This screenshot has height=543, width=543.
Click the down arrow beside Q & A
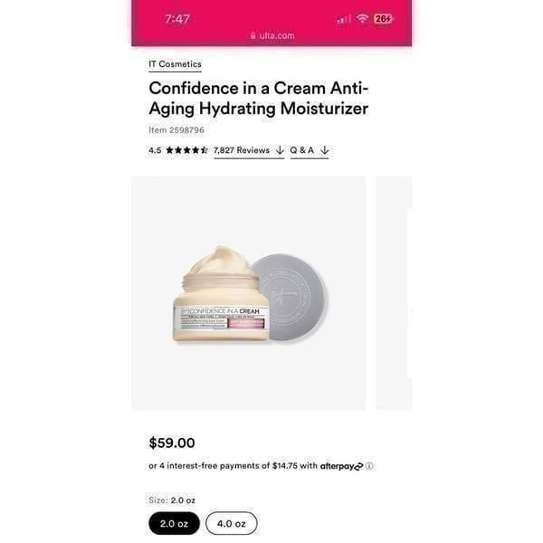click(325, 150)
